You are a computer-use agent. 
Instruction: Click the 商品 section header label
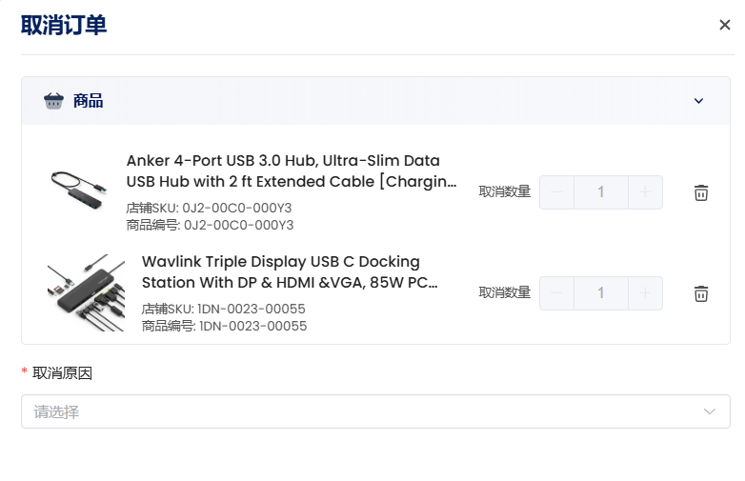89,101
